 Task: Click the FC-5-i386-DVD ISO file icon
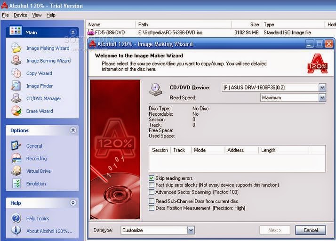(x=91, y=32)
